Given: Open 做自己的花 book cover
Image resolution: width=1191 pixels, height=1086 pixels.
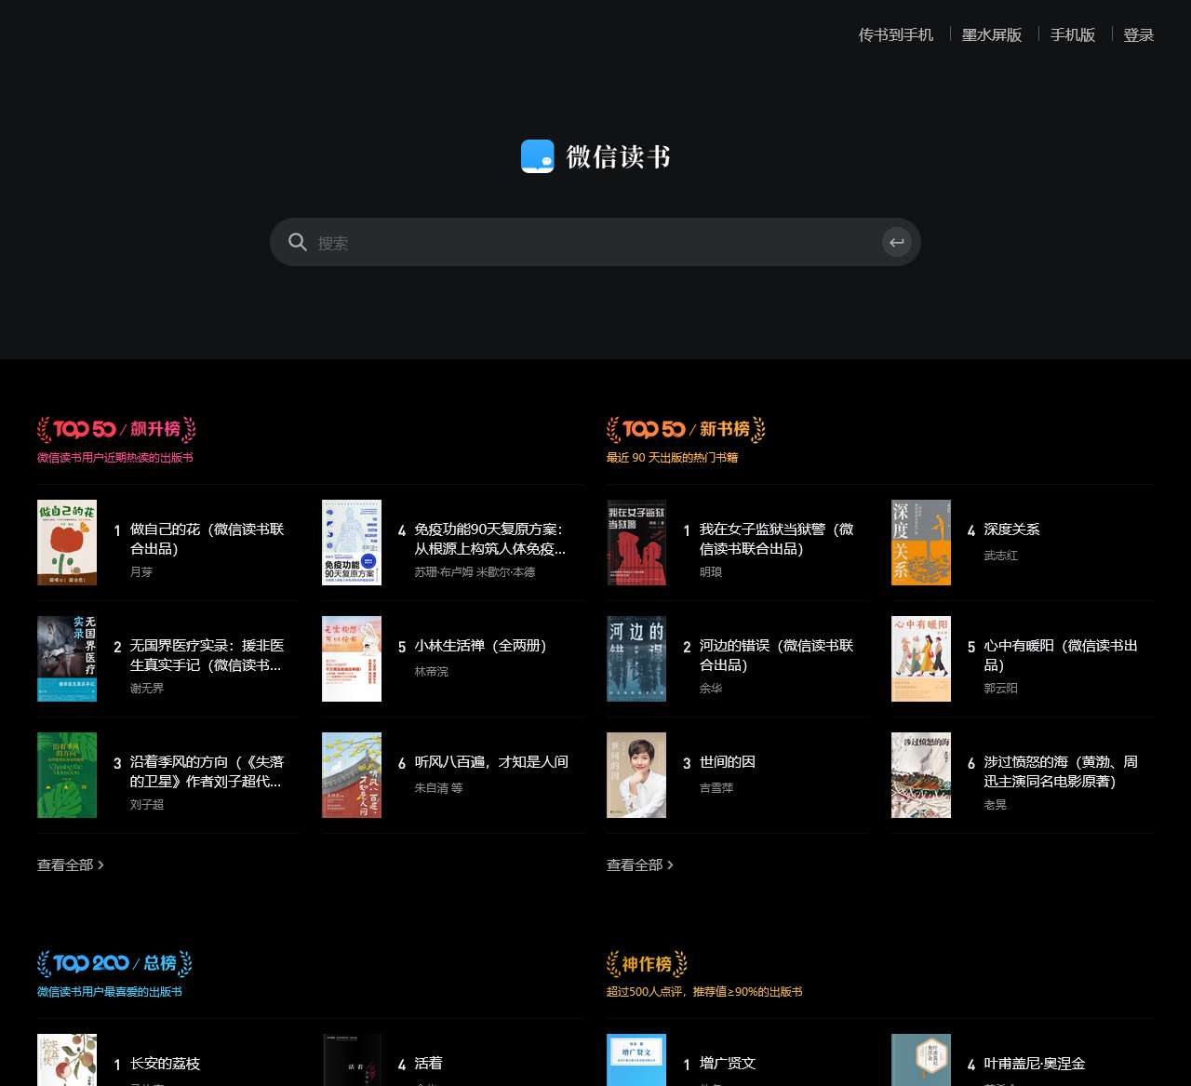Looking at the screenshot, I should (67, 543).
